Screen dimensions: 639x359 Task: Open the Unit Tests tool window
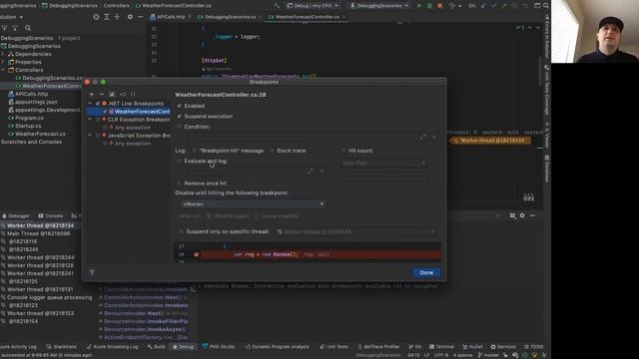click(x=333, y=347)
